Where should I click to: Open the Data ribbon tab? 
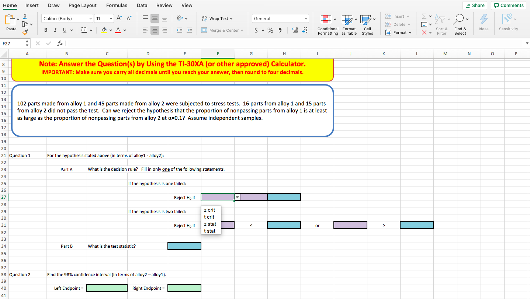142,5
